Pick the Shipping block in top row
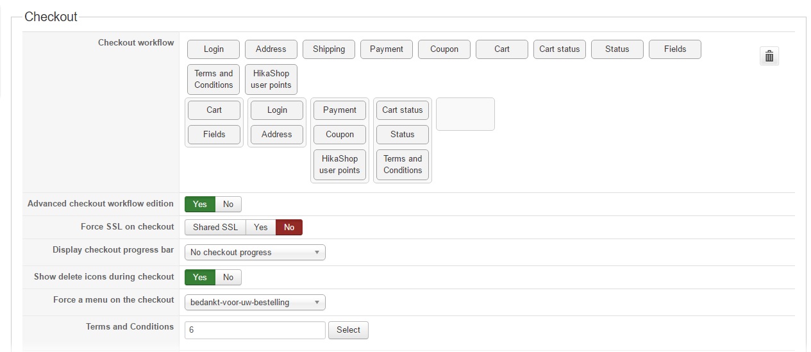The image size is (811, 352). (328, 49)
